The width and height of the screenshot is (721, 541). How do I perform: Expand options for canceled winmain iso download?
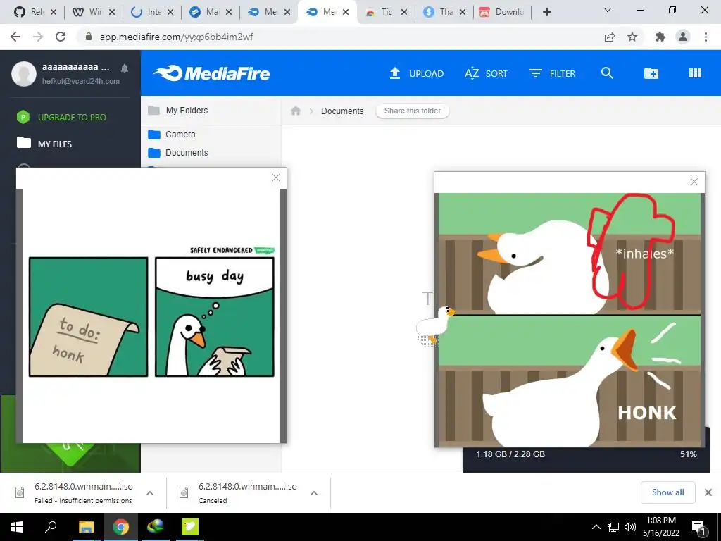pyautogui.click(x=314, y=493)
